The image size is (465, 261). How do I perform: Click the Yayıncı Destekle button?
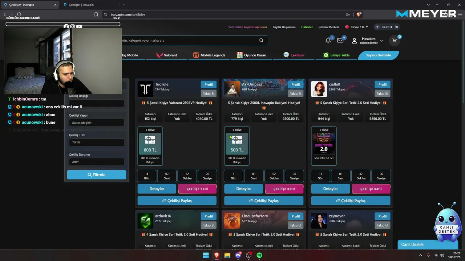click(x=379, y=55)
